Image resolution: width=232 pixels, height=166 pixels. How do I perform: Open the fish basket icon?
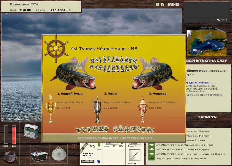(39, 156)
